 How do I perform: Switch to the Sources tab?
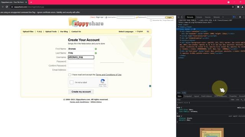pyautogui.click(x=208, y=17)
